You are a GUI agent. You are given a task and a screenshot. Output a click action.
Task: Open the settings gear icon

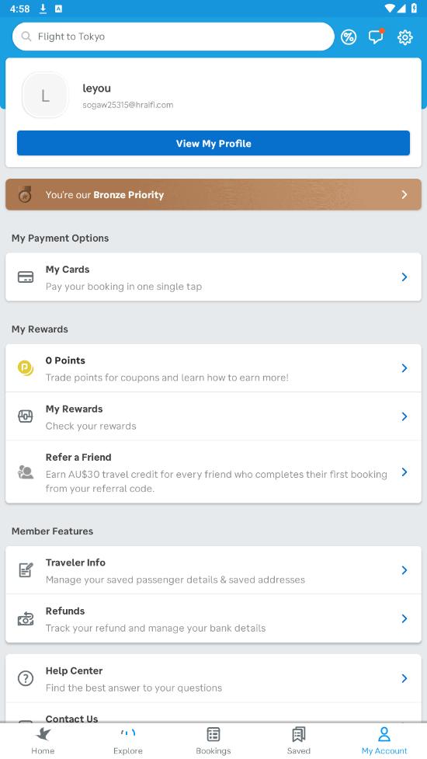point(404,37)
